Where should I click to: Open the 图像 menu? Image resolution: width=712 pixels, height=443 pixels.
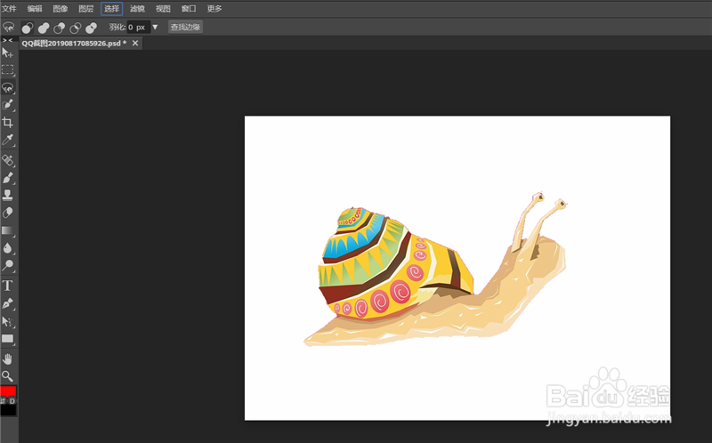point(60,9)
